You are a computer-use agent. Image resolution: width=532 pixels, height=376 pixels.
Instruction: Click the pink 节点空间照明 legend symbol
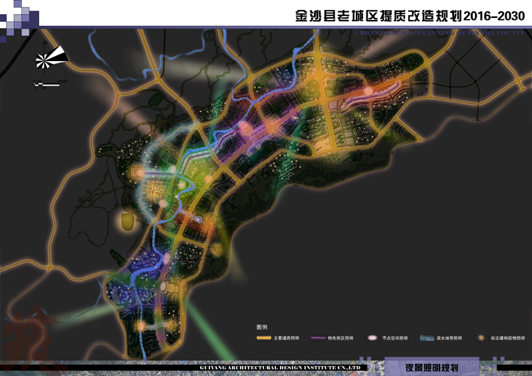[372, 338]
